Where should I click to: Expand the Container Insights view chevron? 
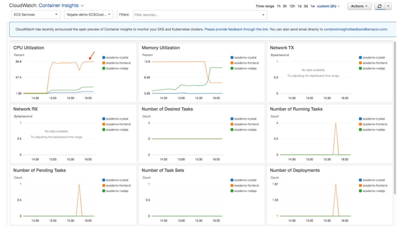click(x=82, y=6)
